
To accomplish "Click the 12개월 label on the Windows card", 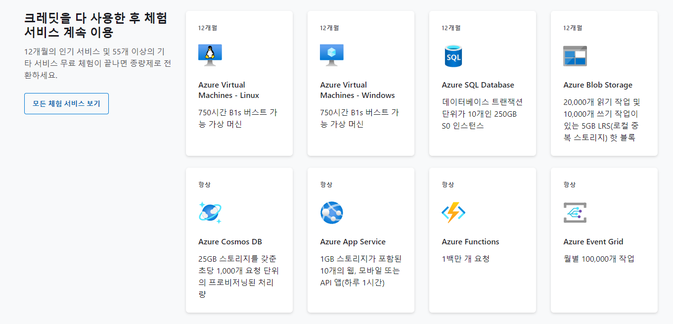I will click(x=329, y=28).
